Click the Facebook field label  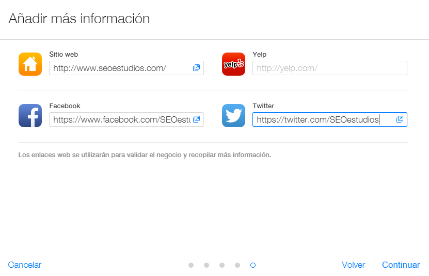(65, 106)
